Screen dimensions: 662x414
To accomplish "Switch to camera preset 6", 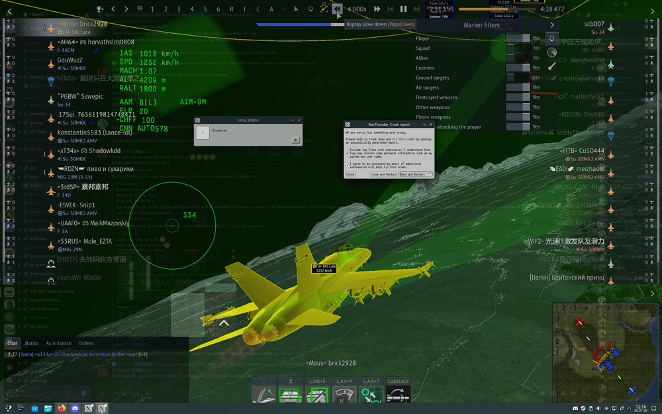I will (218, 9).
